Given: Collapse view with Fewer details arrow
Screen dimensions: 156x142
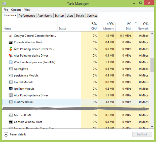Looking at the screenshot, I should tap(6, 134).
